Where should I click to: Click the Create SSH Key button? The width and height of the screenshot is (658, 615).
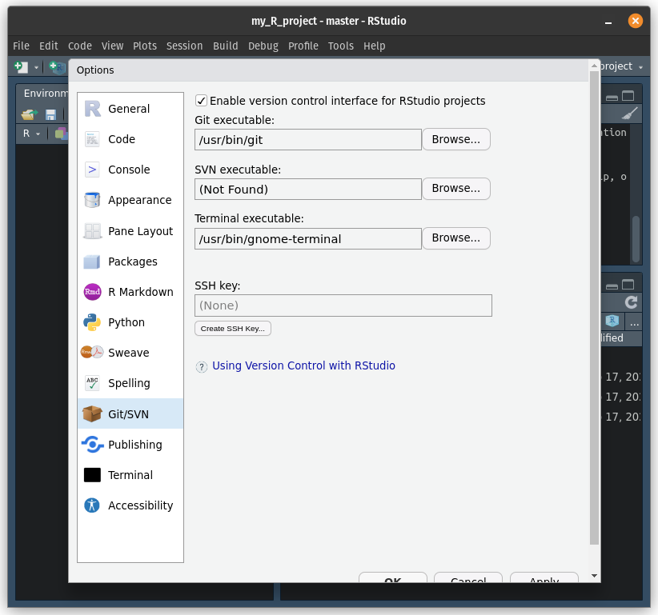click(x=232, y=328)
